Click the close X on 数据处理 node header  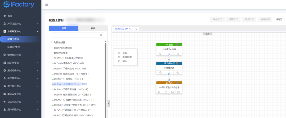(180, 63)
